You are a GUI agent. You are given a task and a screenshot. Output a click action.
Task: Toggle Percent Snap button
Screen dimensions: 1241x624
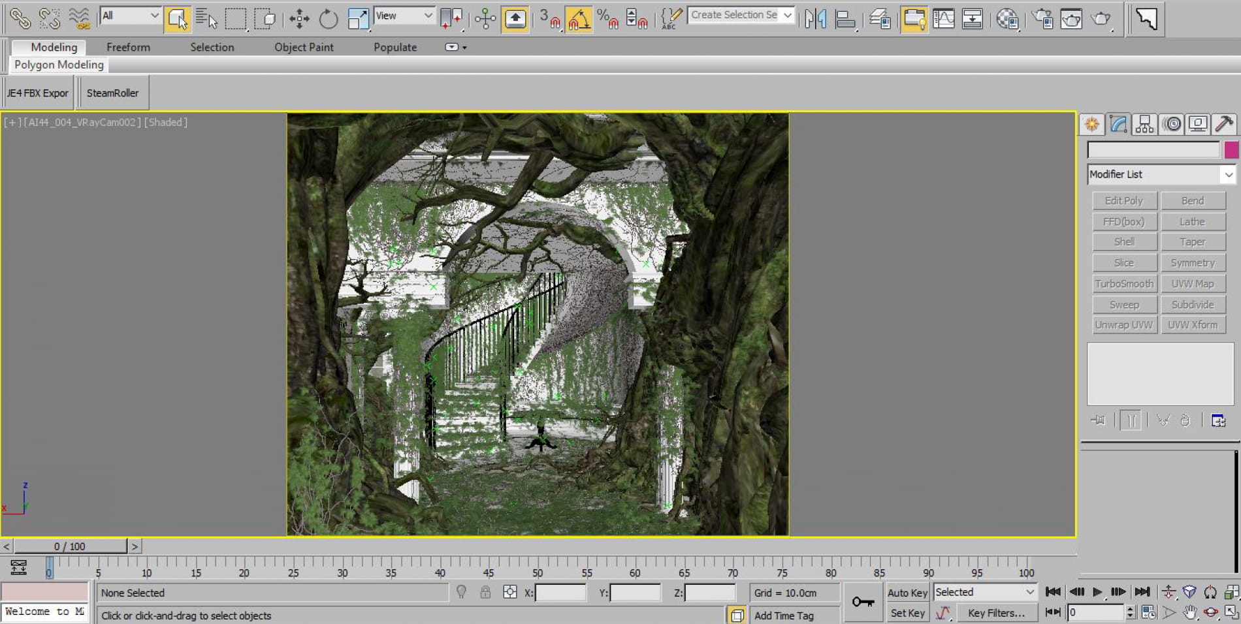click(607, 18)
